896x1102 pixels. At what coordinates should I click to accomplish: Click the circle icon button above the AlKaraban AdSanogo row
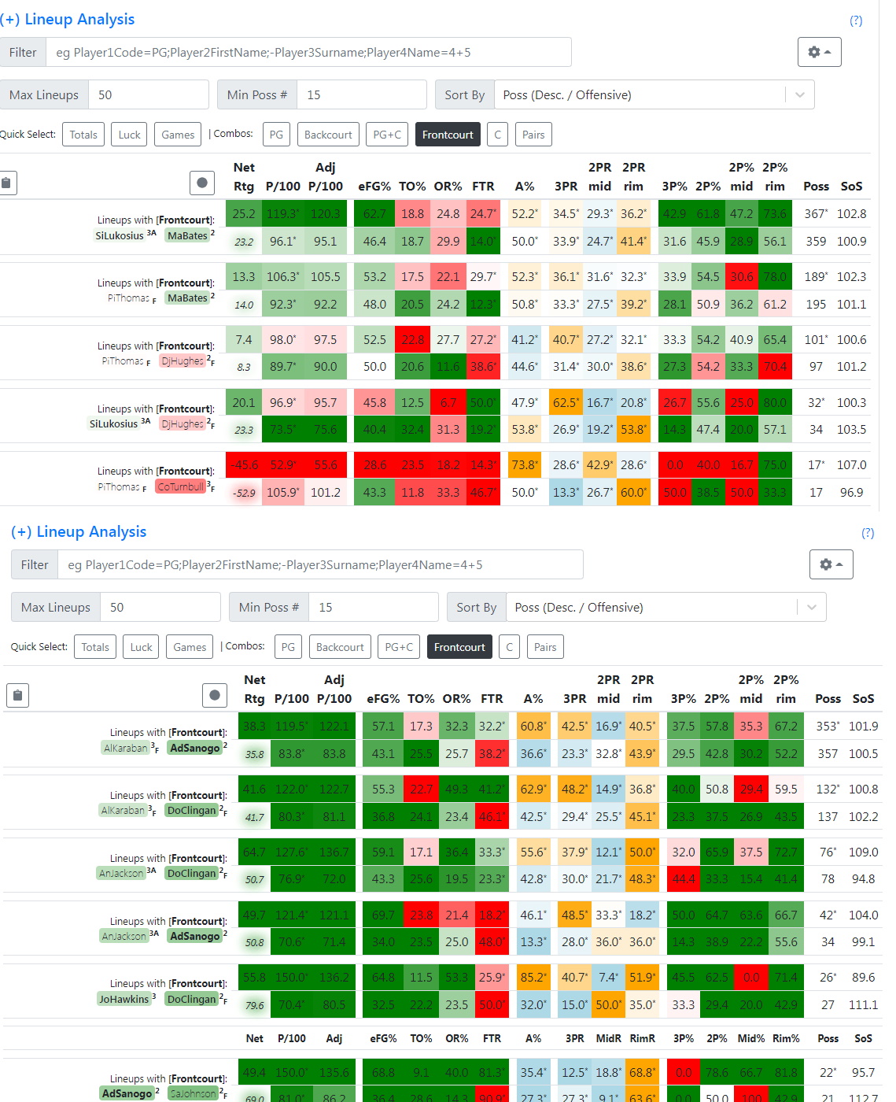214,695
